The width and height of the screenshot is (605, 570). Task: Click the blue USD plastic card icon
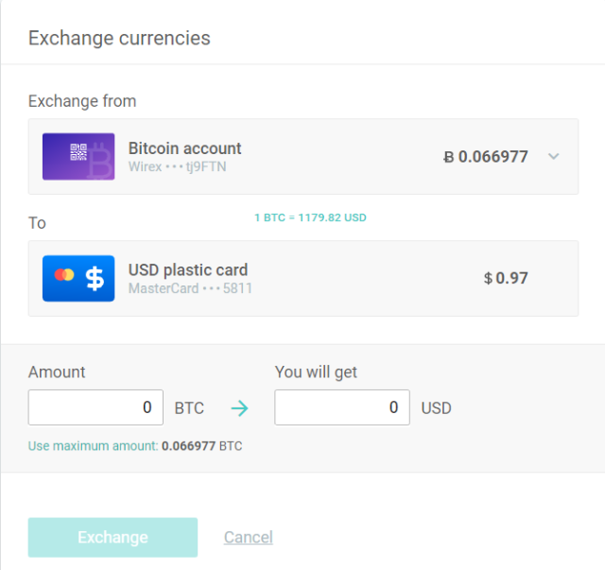coord(78,278)
